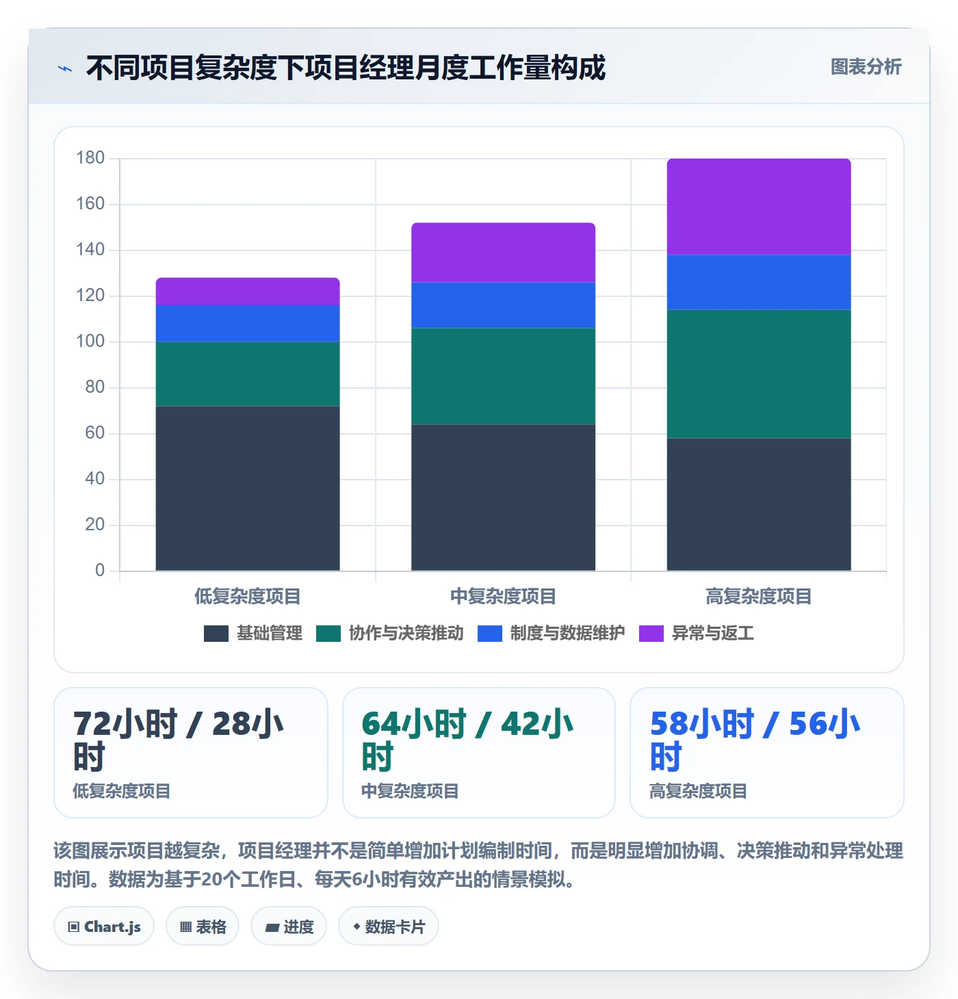This screenshot has width=958, height=999.
Task: Click the dark 基础管理 segment of 高复杂度项目 bar
Action: click(759, 504)
